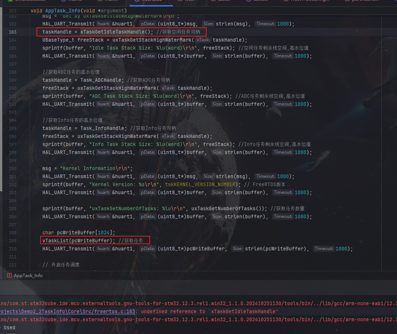The height and width of the screenshot is (334, 397).
Task: Click the Timeout inlay hint on line 210
Action: [x=323, y=249]
